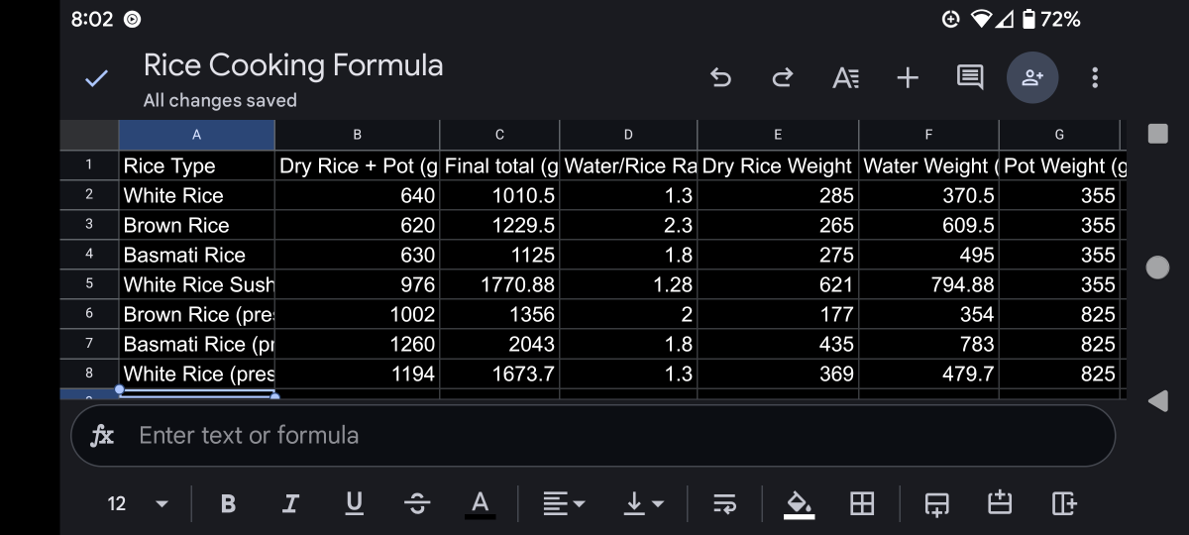
Task: Tap the undo arrow icon
Action: click(x=721, y=77)
